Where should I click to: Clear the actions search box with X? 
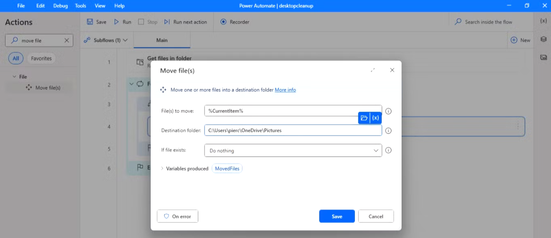(67, 40)
